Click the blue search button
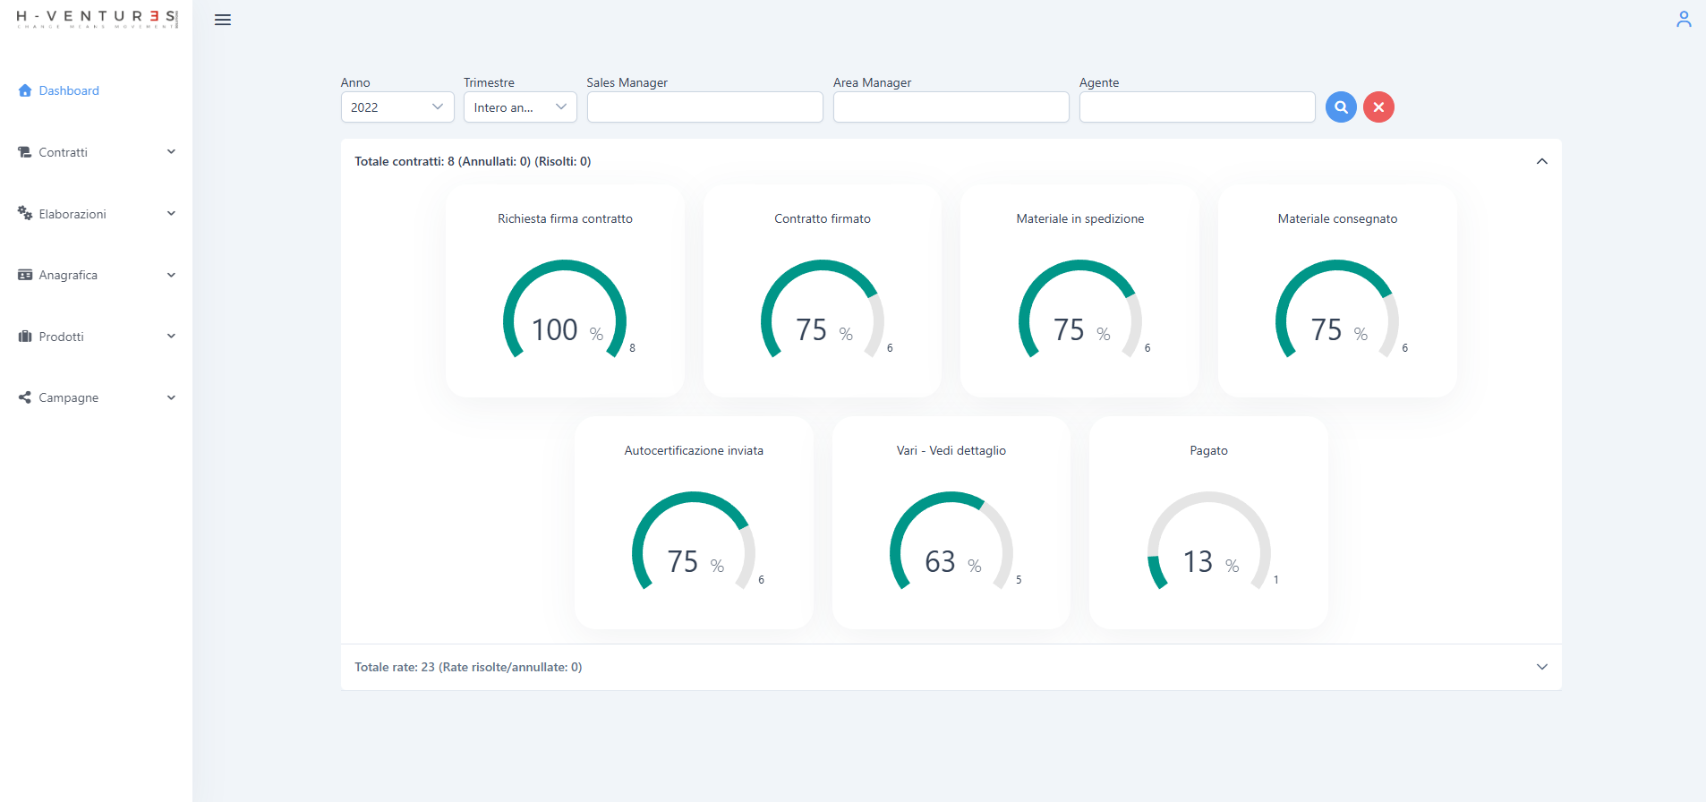This screenshot has height=802, width=1706. [x=1340, y=107]
